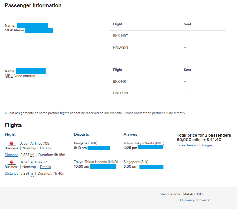Image resolution: width=237 pixels, height=212 pixels.
Task: Click Alaska mileage plan text
Action: [x=19, y=30]
